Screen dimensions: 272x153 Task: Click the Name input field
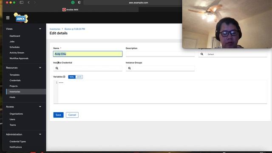(x=88, y=54)
